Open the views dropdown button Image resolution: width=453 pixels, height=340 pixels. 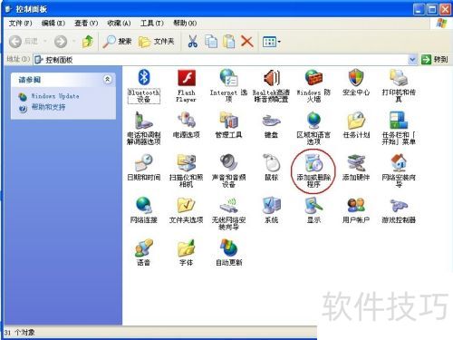[x=271, y=42]
